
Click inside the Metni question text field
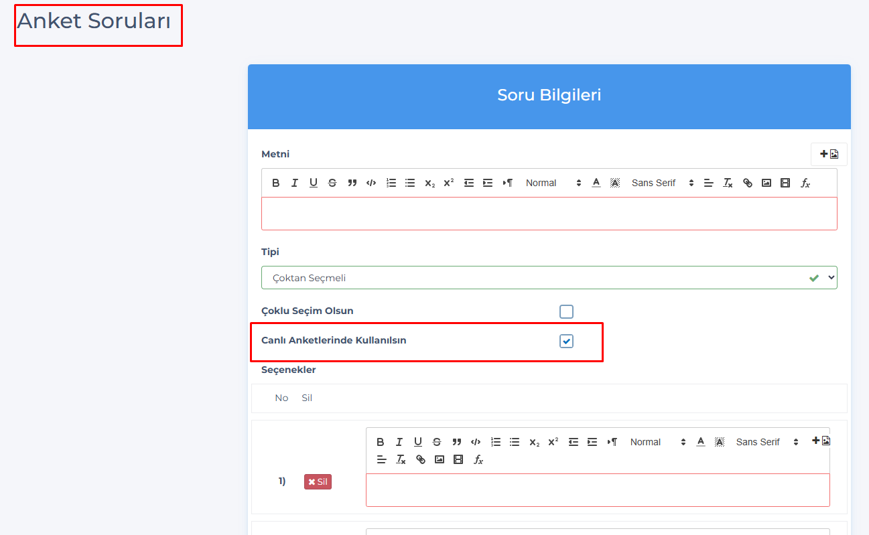coord(549,214)
